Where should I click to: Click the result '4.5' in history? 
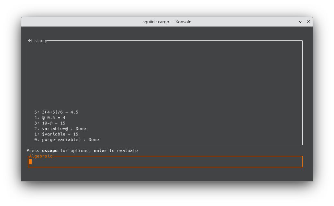(74, 112)
